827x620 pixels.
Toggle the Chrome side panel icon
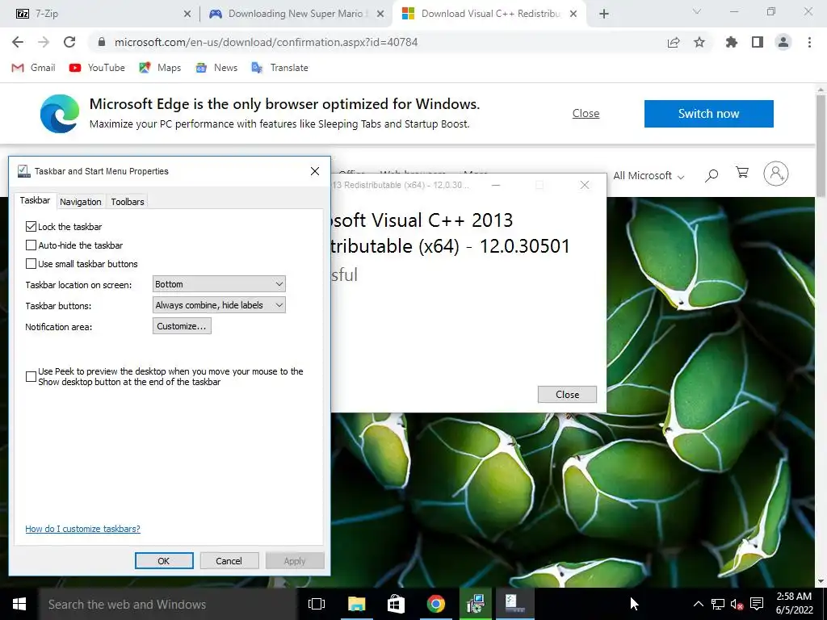click(x=758, y=42)
